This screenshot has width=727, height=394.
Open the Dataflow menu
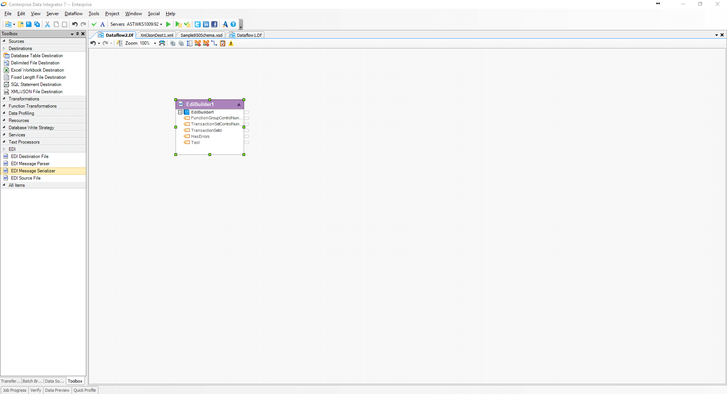click(73, 14)
